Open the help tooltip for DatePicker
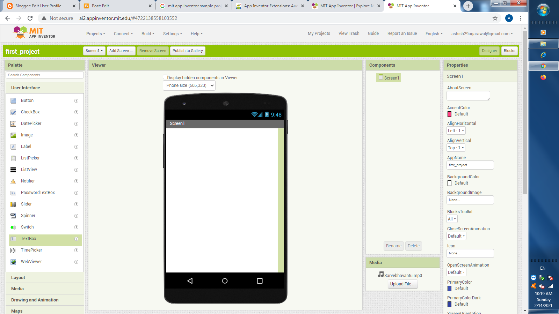The width and height of the screenshot is (559, 314). pyautogui.click(x=76, y=124)
